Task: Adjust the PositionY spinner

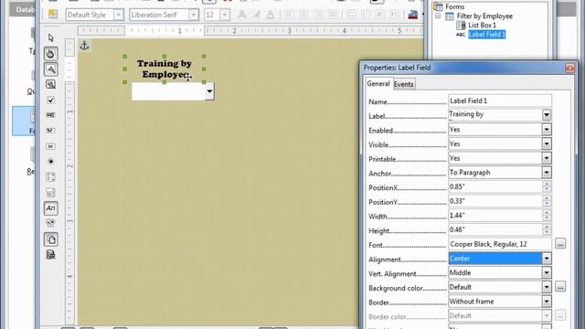Action: pos(547,201)
